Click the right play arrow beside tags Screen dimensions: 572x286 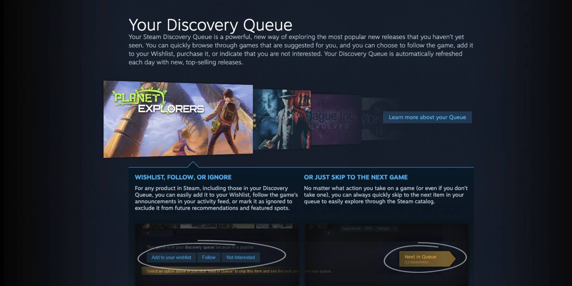click(x=329, y=233)
